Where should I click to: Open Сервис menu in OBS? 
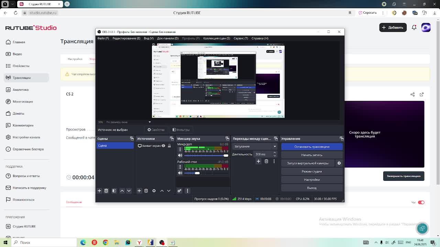[241, 38]
